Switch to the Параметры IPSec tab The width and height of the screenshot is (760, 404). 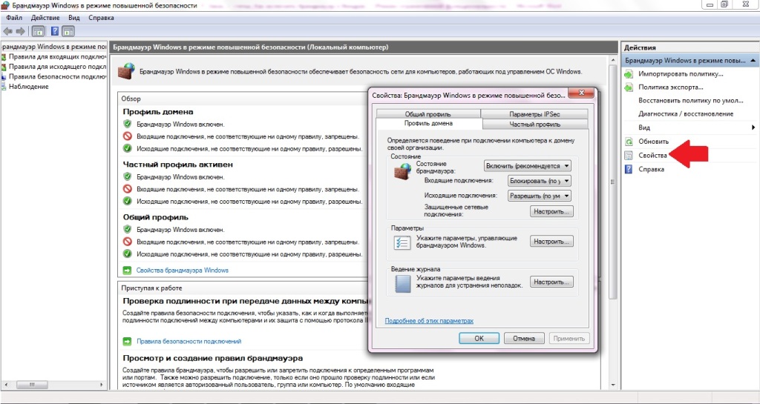click(534, 114)
